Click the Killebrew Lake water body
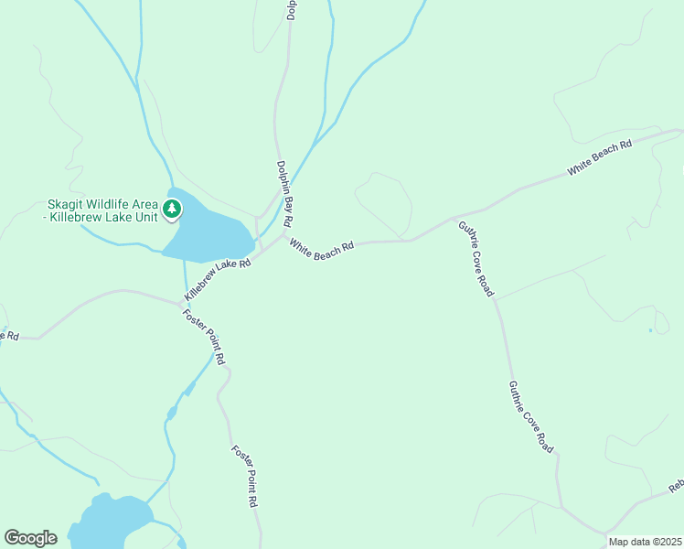The image size is (684, 549). [208, 231]
